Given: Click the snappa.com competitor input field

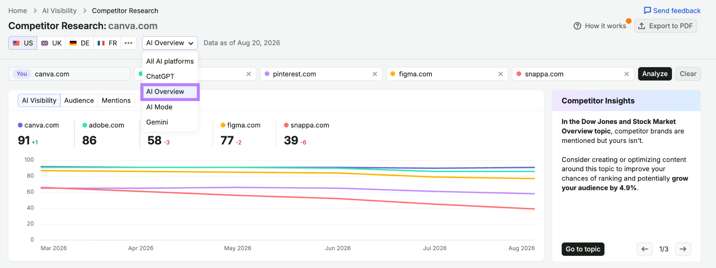Looking at the screenshot, I should 573,74.
